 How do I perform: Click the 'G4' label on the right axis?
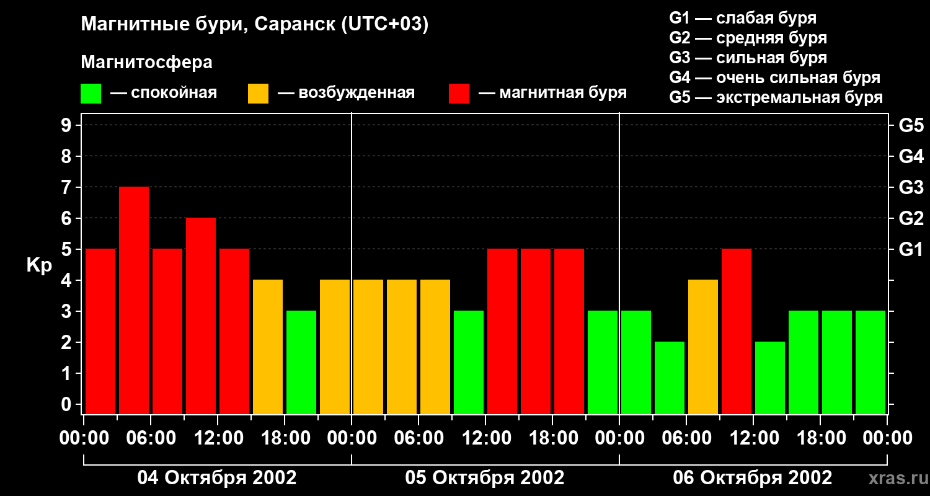coord(911,156)
